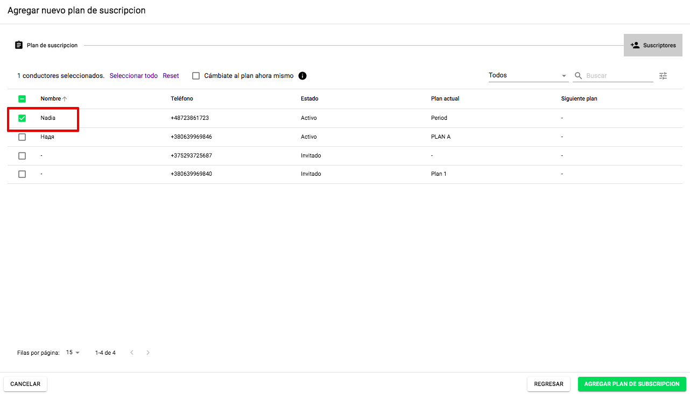Screen dimensions: 690x394
Task: Go to the previous page arrow
Action: click(x=131, y=353)
